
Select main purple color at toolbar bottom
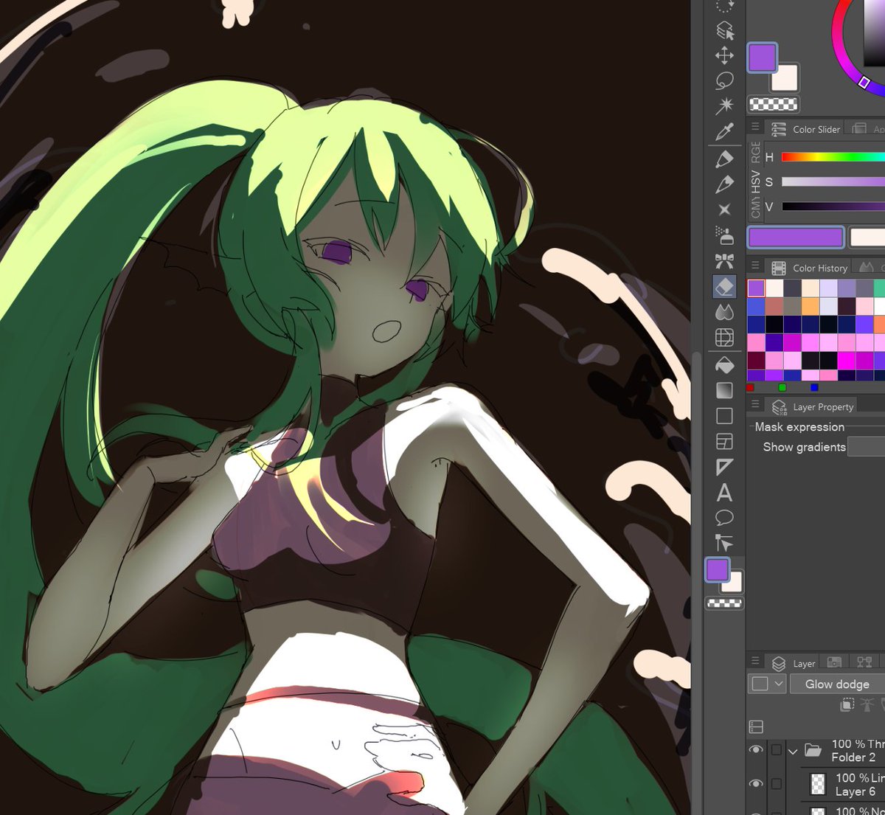coord(717,569)
